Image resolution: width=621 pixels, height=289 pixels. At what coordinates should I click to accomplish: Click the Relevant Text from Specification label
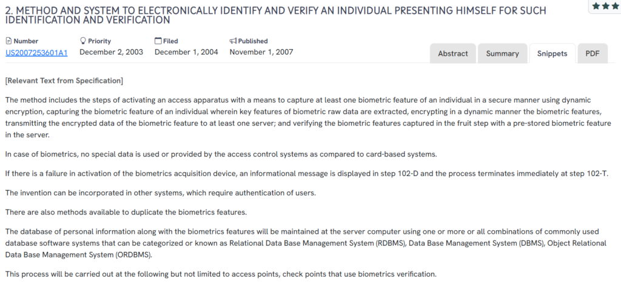coord(64,81)
